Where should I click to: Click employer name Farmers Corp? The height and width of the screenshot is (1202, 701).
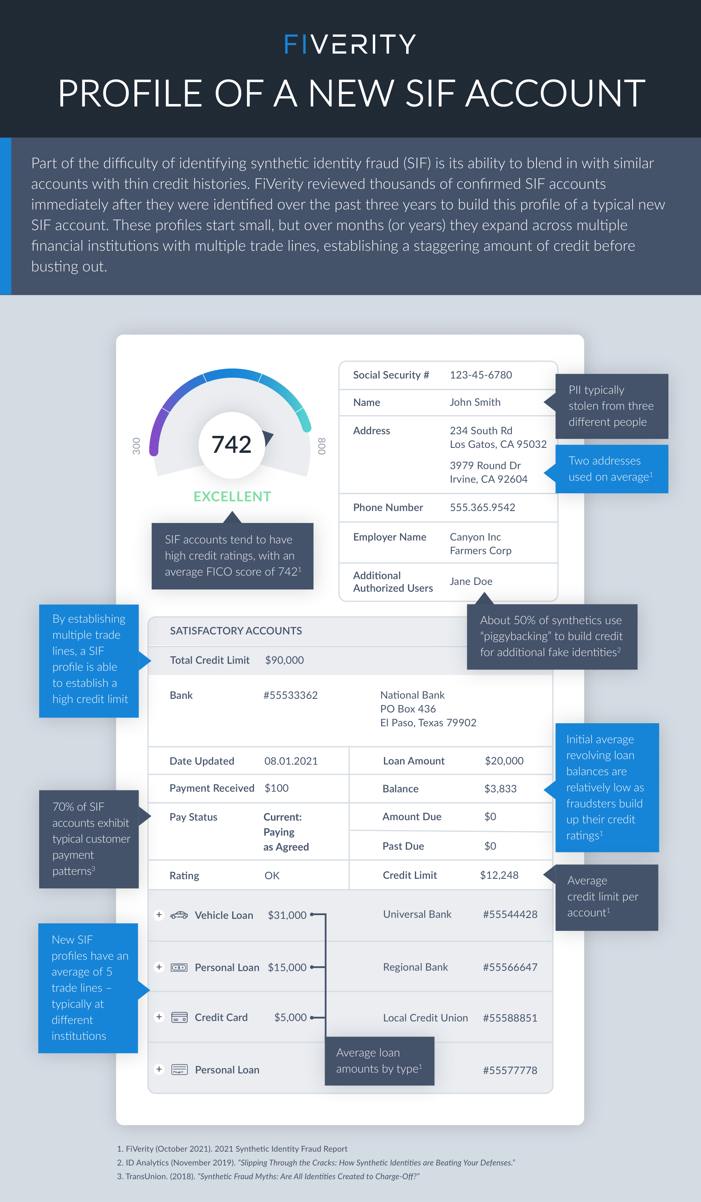click(x=480, y=551)
